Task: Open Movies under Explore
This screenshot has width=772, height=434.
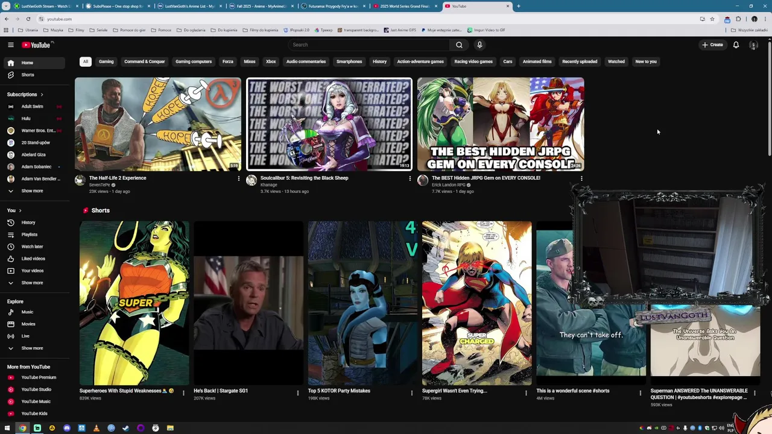Action: coord(35,324)
